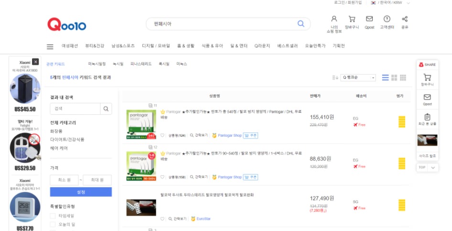The image size is (452, 231).
Task: Switch to small grid view layout
Action: [403, 78]
